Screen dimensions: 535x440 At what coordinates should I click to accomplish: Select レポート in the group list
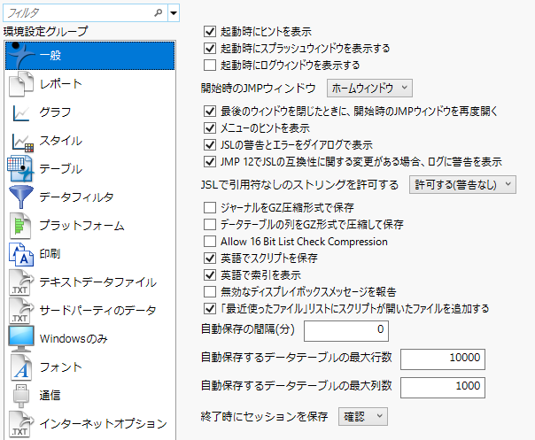tap(90, 84)
